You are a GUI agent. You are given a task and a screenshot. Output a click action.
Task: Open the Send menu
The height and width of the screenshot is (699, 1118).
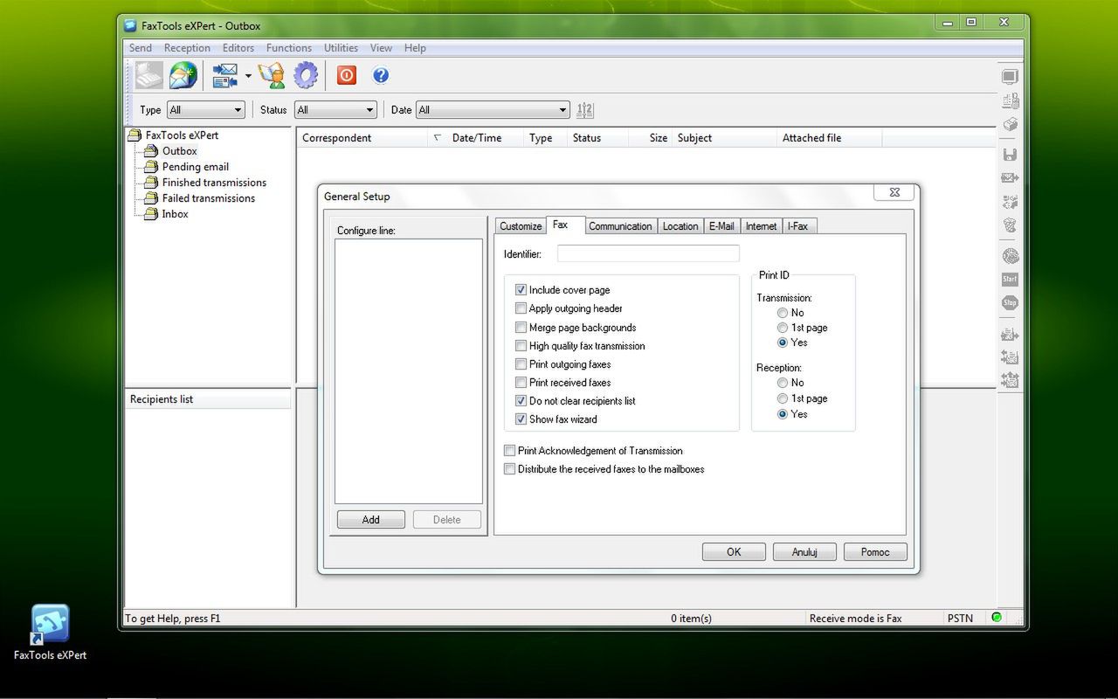141,48
